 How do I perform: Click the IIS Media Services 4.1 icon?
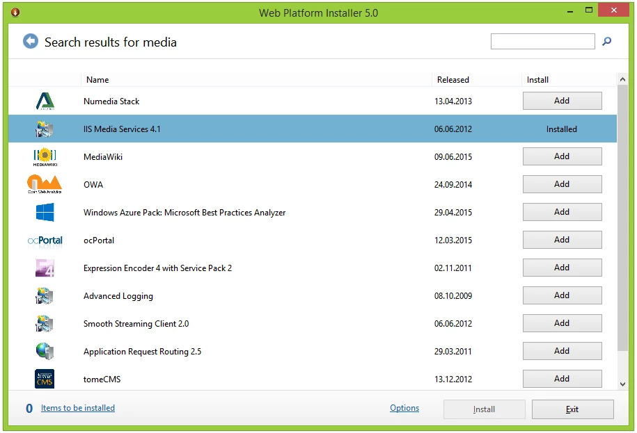45,129
